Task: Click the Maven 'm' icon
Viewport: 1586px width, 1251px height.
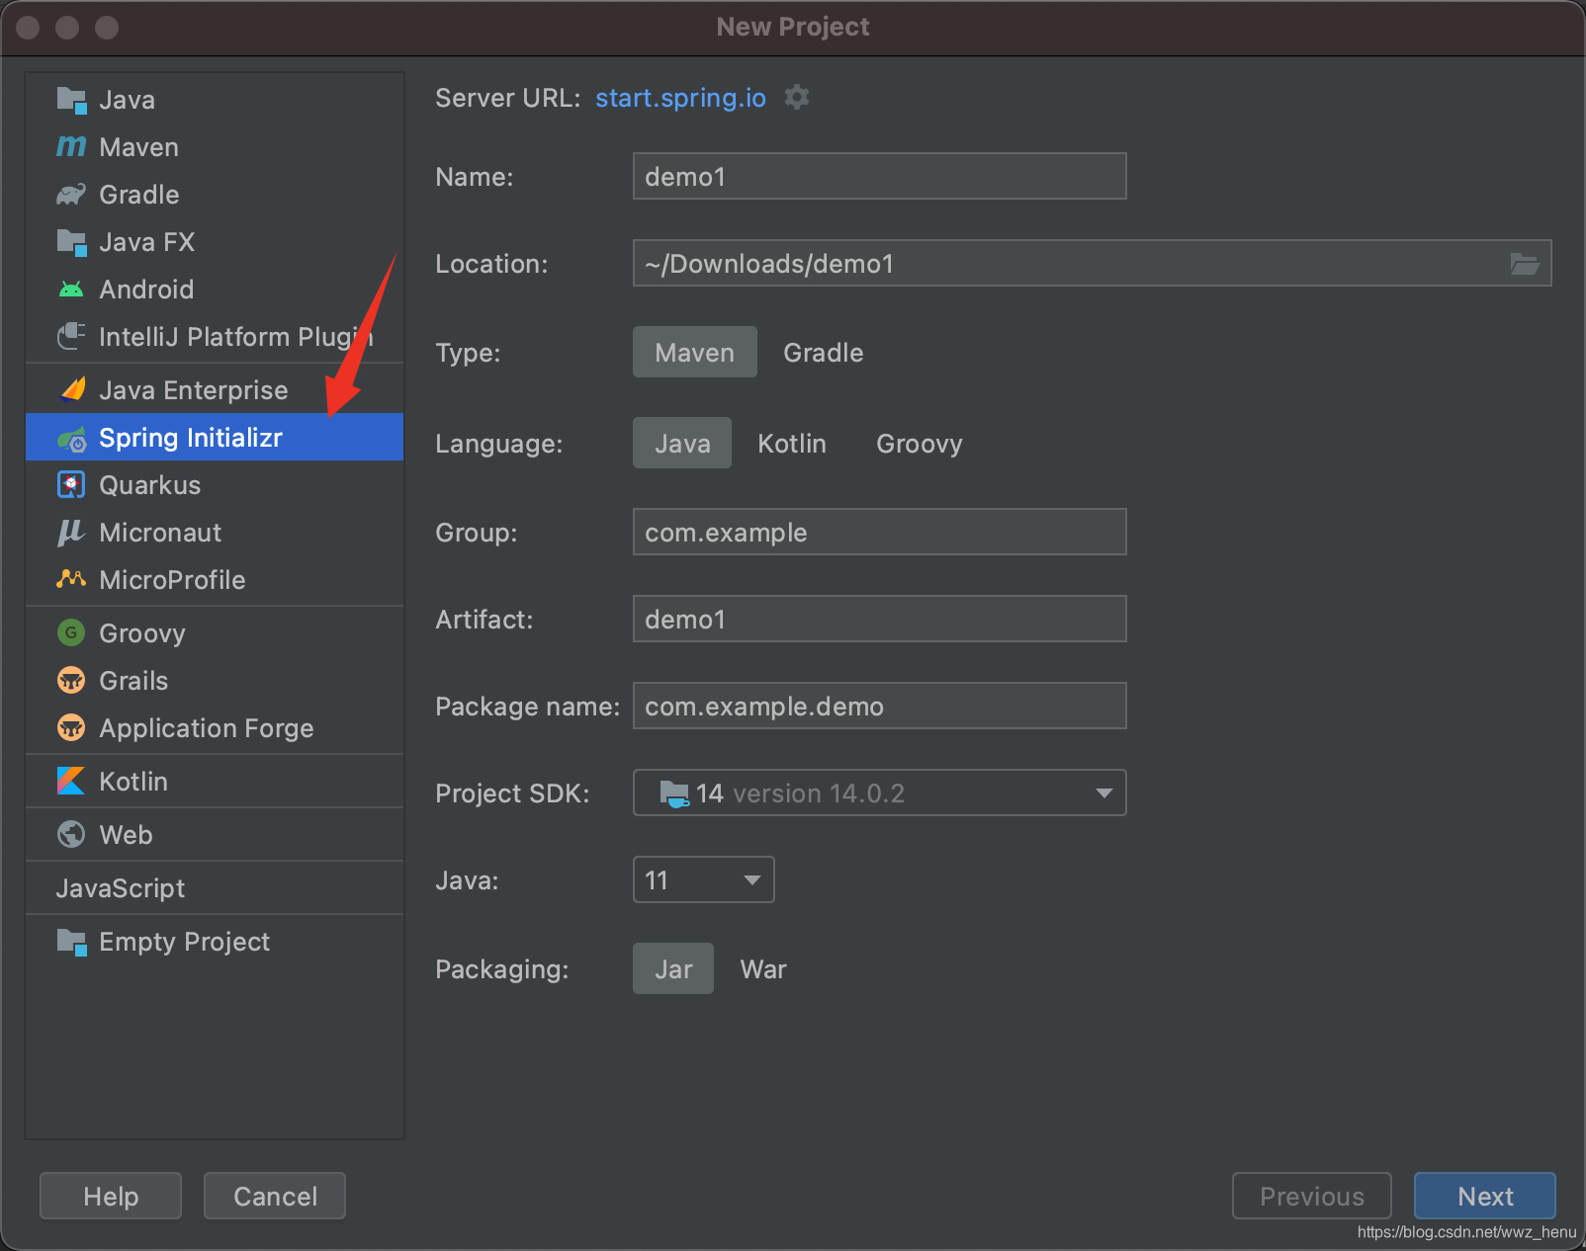Action: [x=71, y=147]
